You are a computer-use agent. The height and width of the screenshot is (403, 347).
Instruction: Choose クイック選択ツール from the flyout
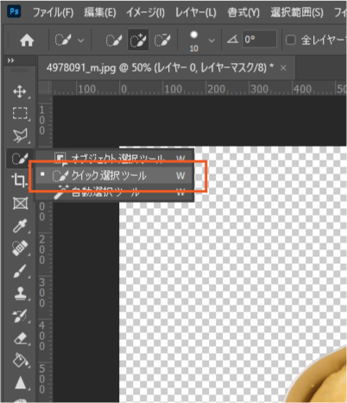(115, 175)
